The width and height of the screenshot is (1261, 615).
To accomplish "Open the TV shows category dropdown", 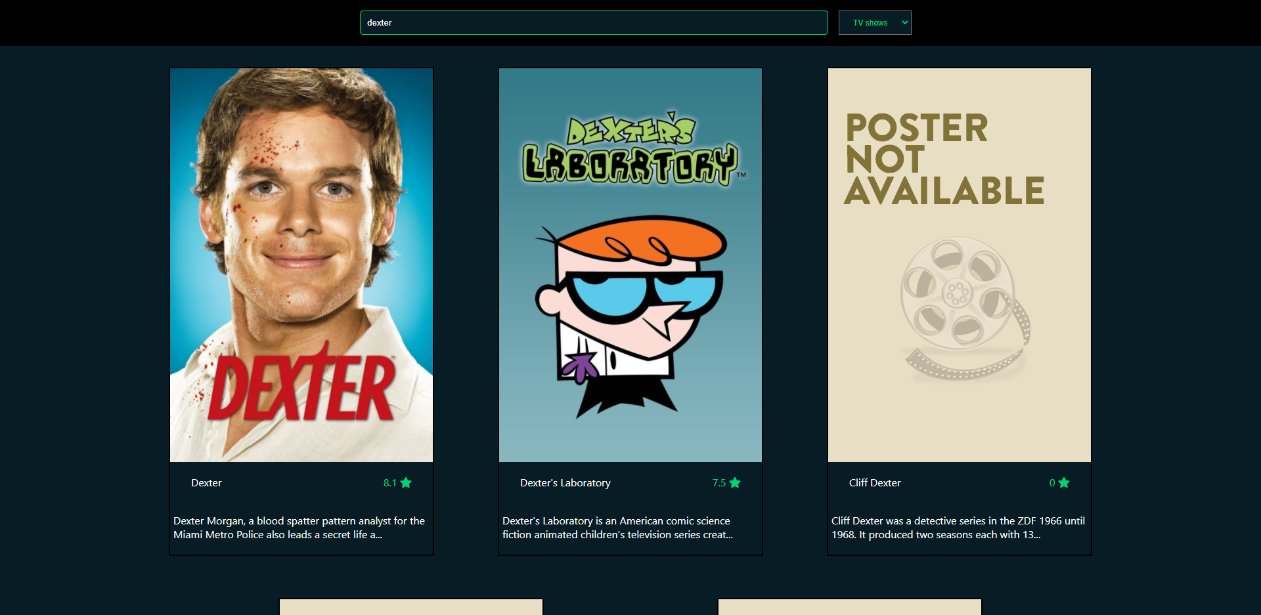I will (875, 22).
